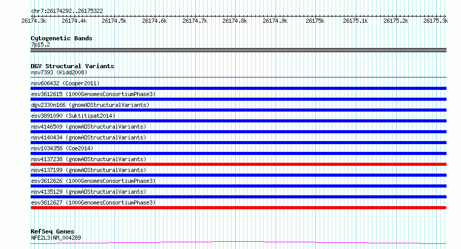The image size is (461, 249).
Task: Click the blue bar under esv3612626
Action: tap(238, 186)
